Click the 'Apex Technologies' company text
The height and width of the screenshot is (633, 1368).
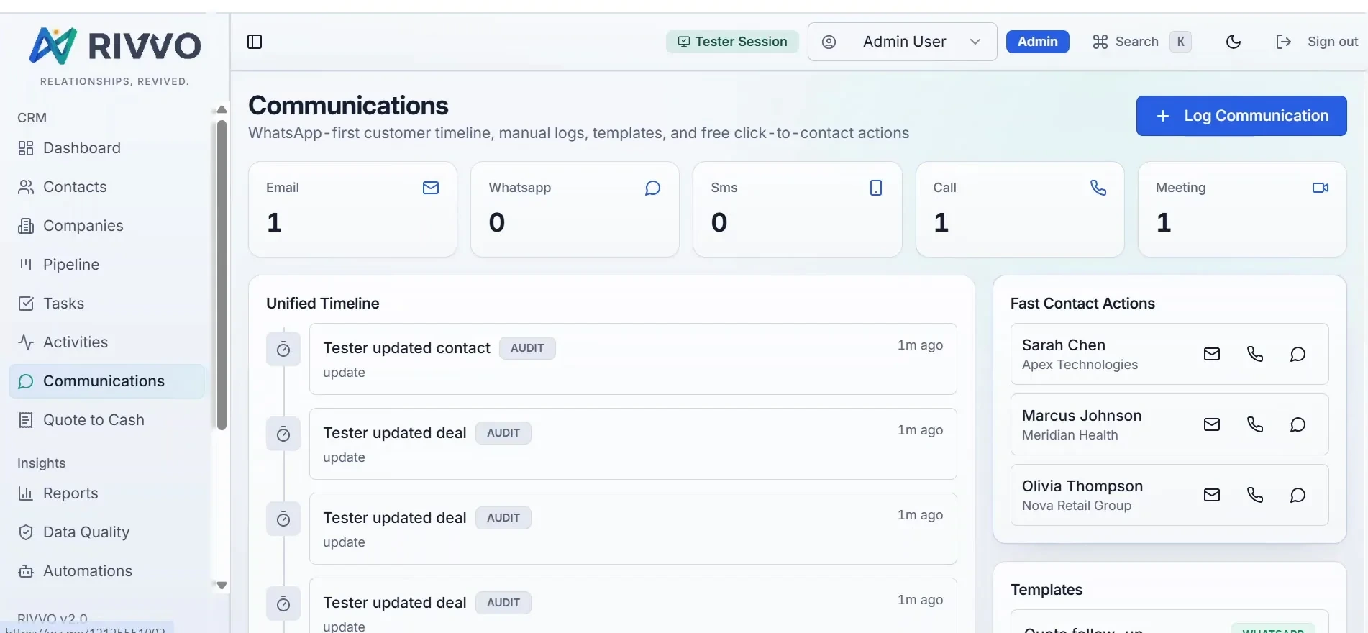1080,365
